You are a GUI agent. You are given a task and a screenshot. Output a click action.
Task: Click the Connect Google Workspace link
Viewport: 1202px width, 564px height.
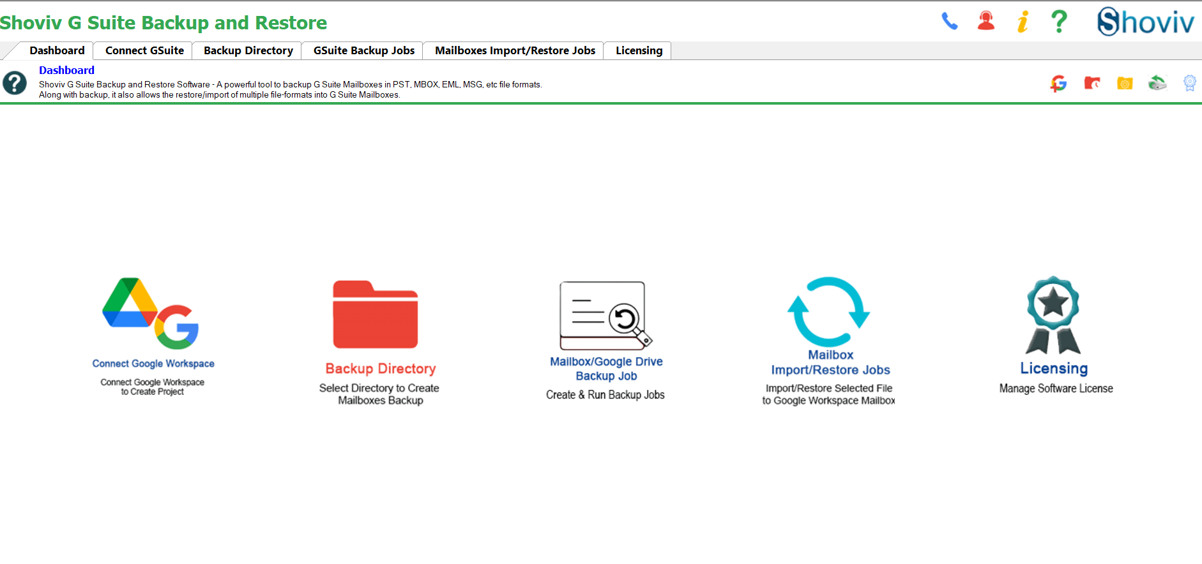pyautogui.click(x=153, y=364)
